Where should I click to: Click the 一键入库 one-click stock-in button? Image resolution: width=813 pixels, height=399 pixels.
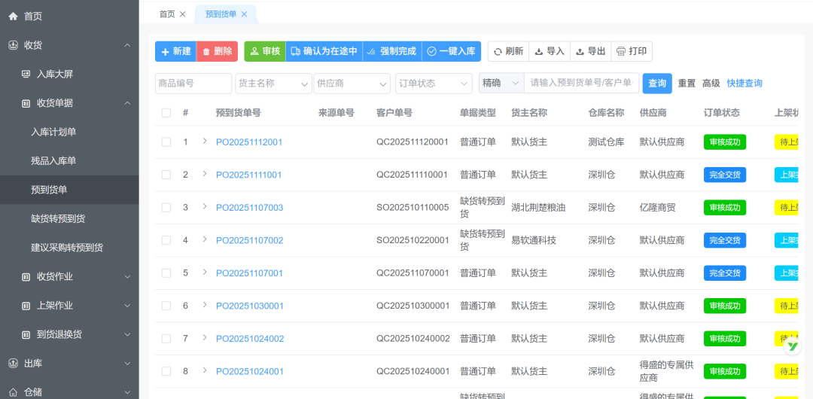tap(451, 51)
